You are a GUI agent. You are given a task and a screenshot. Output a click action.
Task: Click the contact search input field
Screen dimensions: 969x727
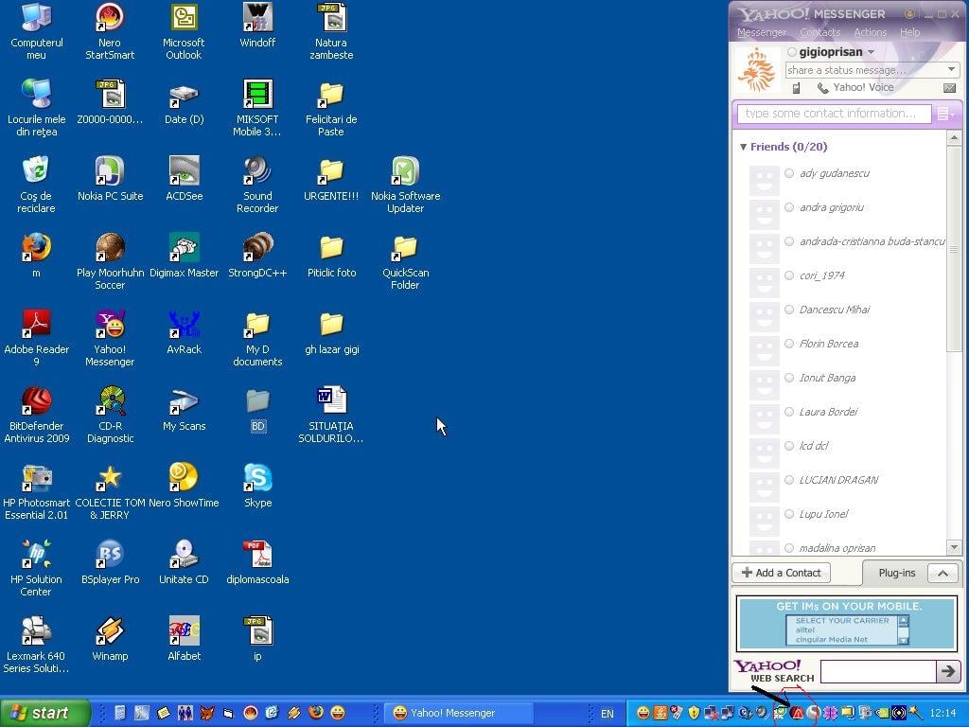(x=835, y=114)
